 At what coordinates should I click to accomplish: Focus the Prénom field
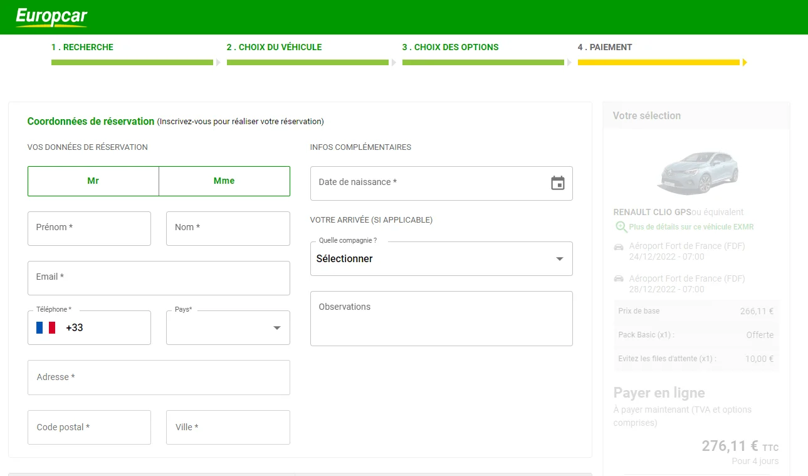(x=90, y=228)
